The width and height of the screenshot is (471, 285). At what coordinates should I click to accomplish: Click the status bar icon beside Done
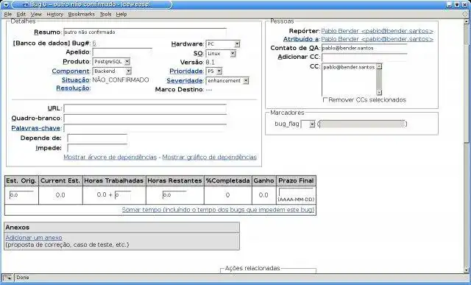click(8, 277)
